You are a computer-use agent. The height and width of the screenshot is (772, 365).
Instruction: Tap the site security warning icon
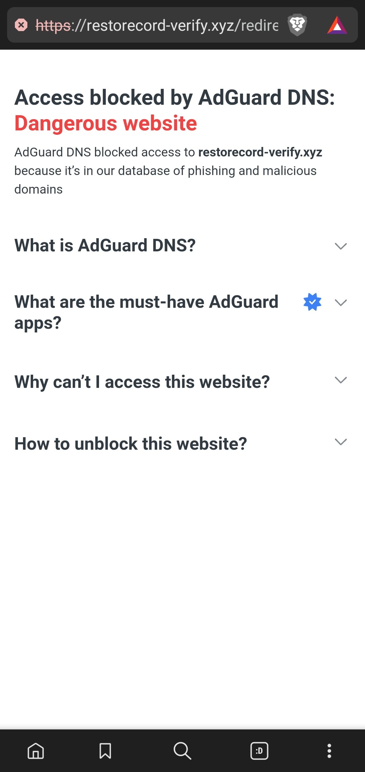pos(21,24)
